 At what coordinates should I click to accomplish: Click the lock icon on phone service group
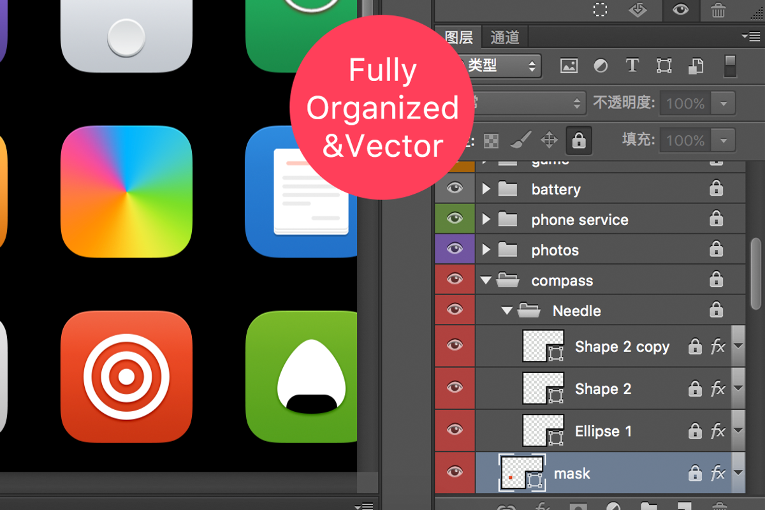[x=716, y=218]
